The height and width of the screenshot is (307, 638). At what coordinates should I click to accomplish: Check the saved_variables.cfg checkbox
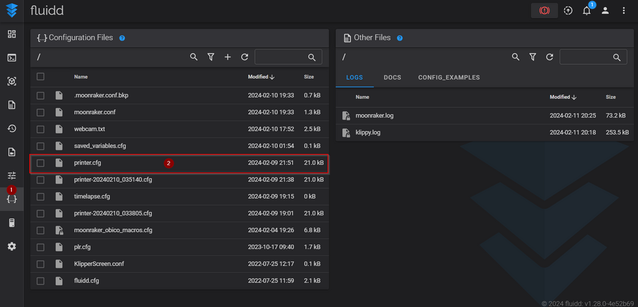(40, 146)
